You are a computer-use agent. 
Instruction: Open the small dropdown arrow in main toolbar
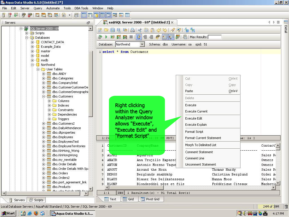pos(69,15)
